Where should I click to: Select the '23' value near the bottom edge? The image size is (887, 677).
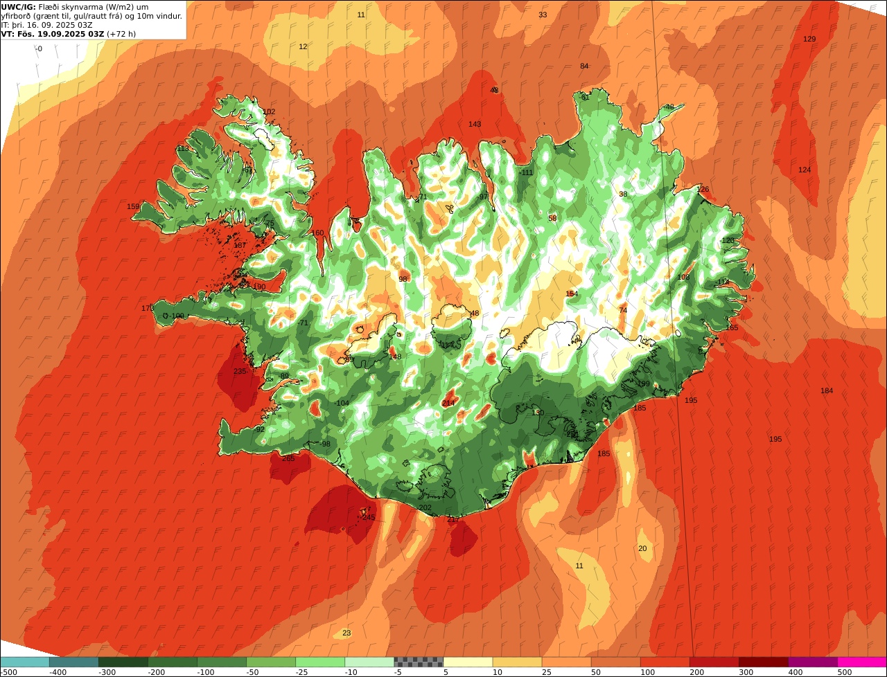tap(346, 633)
